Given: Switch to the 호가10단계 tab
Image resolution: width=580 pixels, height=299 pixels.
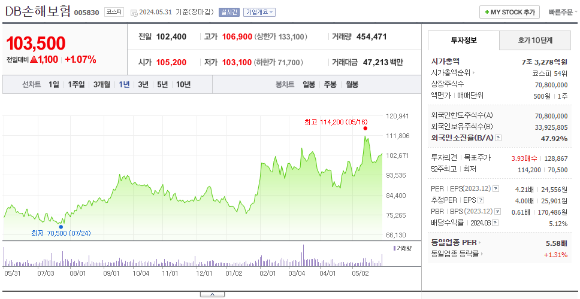Looking at the screenshot, I should click(x=535, y=40).
